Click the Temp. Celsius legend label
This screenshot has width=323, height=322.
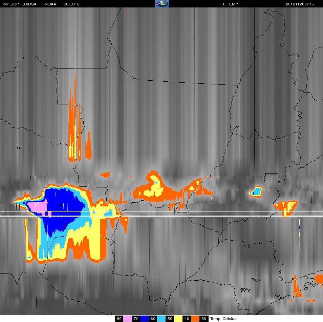point(223,319)
